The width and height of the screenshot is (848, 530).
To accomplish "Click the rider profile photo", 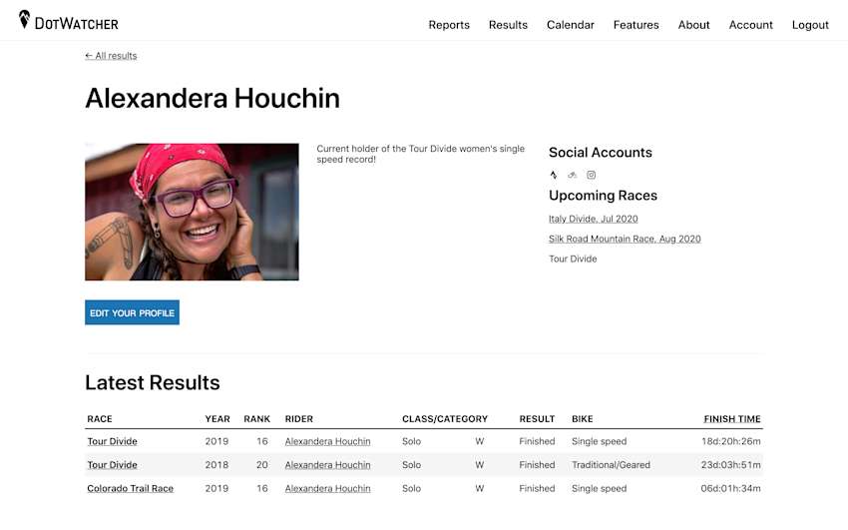I will coord(192,212).
